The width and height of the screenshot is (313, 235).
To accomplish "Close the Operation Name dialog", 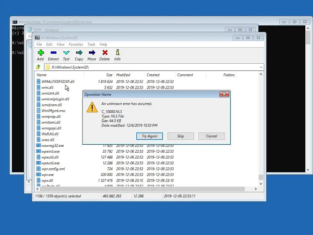I will pos(224,94).
